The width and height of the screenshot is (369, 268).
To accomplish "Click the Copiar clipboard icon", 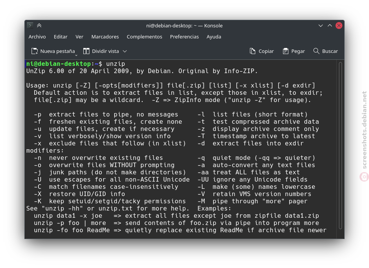I will click(x=253, y=51).
